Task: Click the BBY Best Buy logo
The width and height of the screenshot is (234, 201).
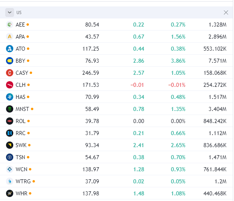Action: point(10,61)
